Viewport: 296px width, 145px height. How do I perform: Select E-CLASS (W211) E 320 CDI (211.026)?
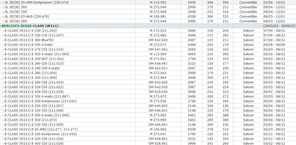coord(34,139)
